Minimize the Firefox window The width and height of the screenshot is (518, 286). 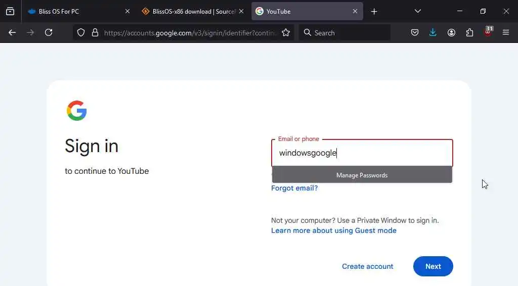[459, 11]
